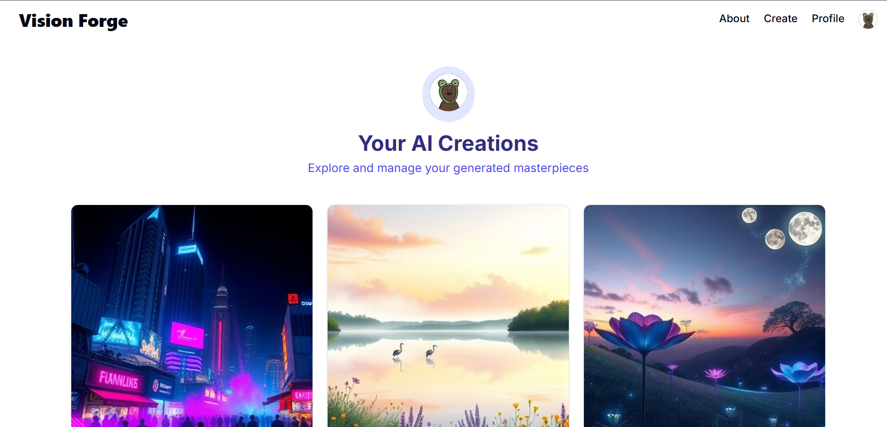Click the "Your AI Creations" heading
The width and height of the screenshot is (887, 427).
click(x=448, y=143)
